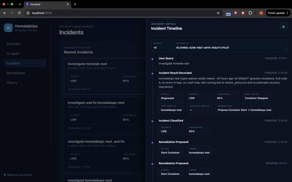Screen dimensions: 292x182
Task: Reload the localhost page
Action: (x=19, y=13)
